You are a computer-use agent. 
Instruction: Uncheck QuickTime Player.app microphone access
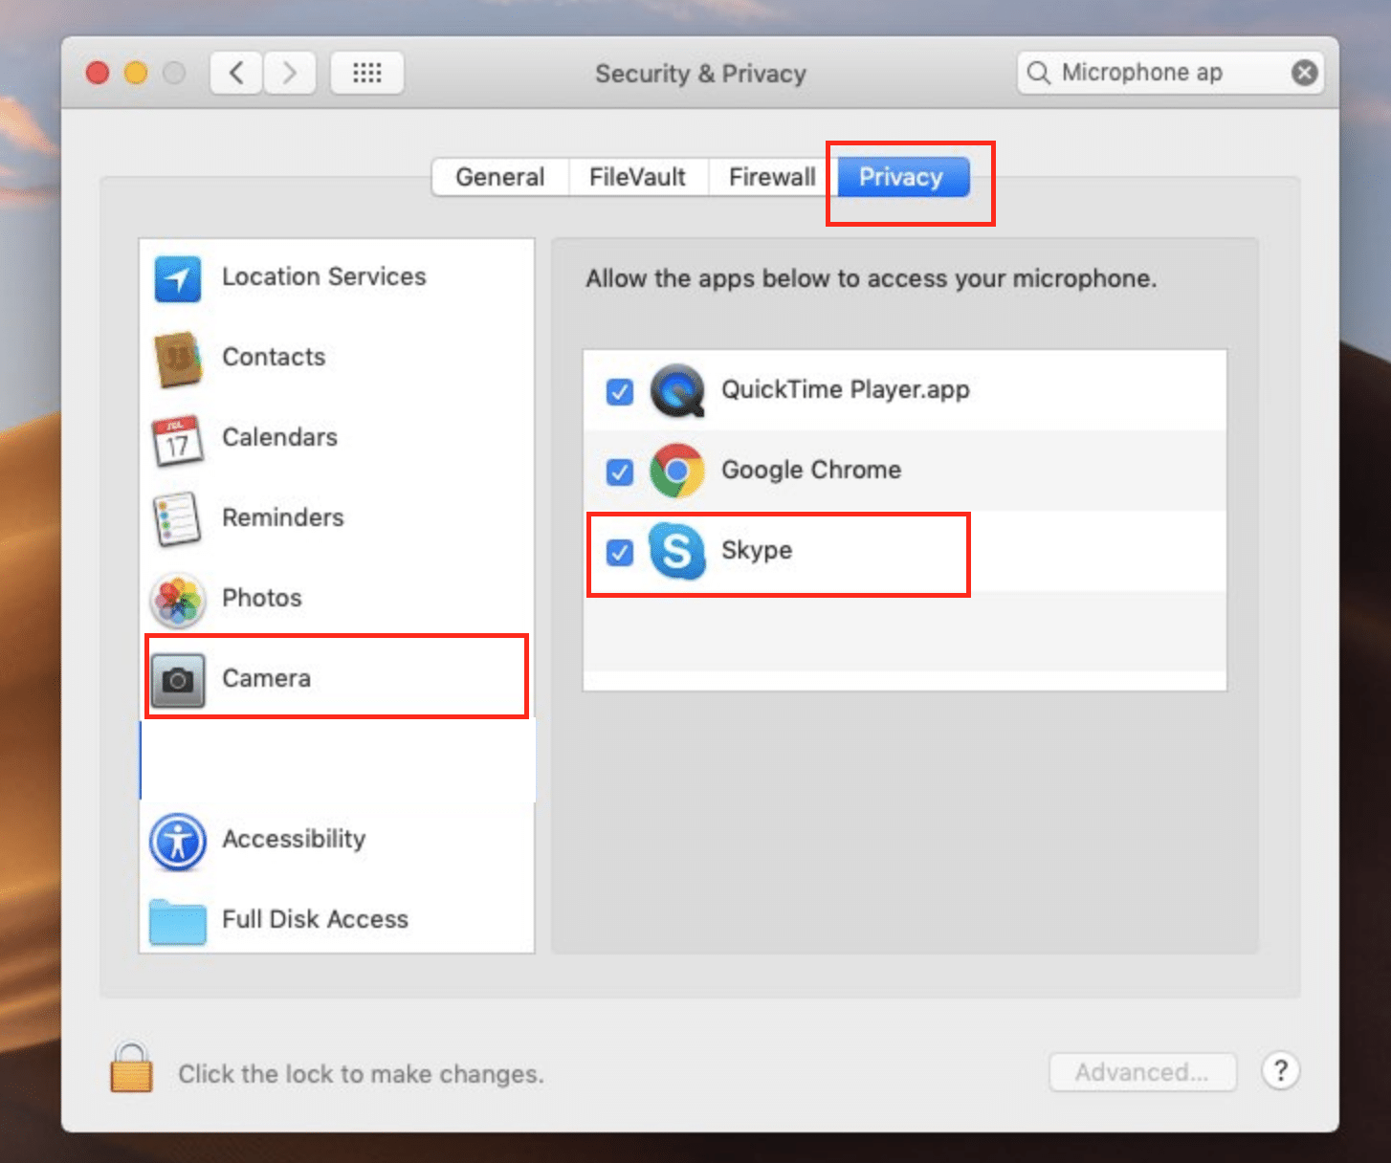point(620,391)
